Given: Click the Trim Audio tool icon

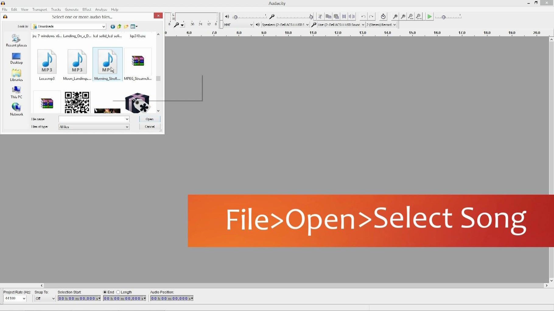Looking at the screenshot, I should [344, 17].
